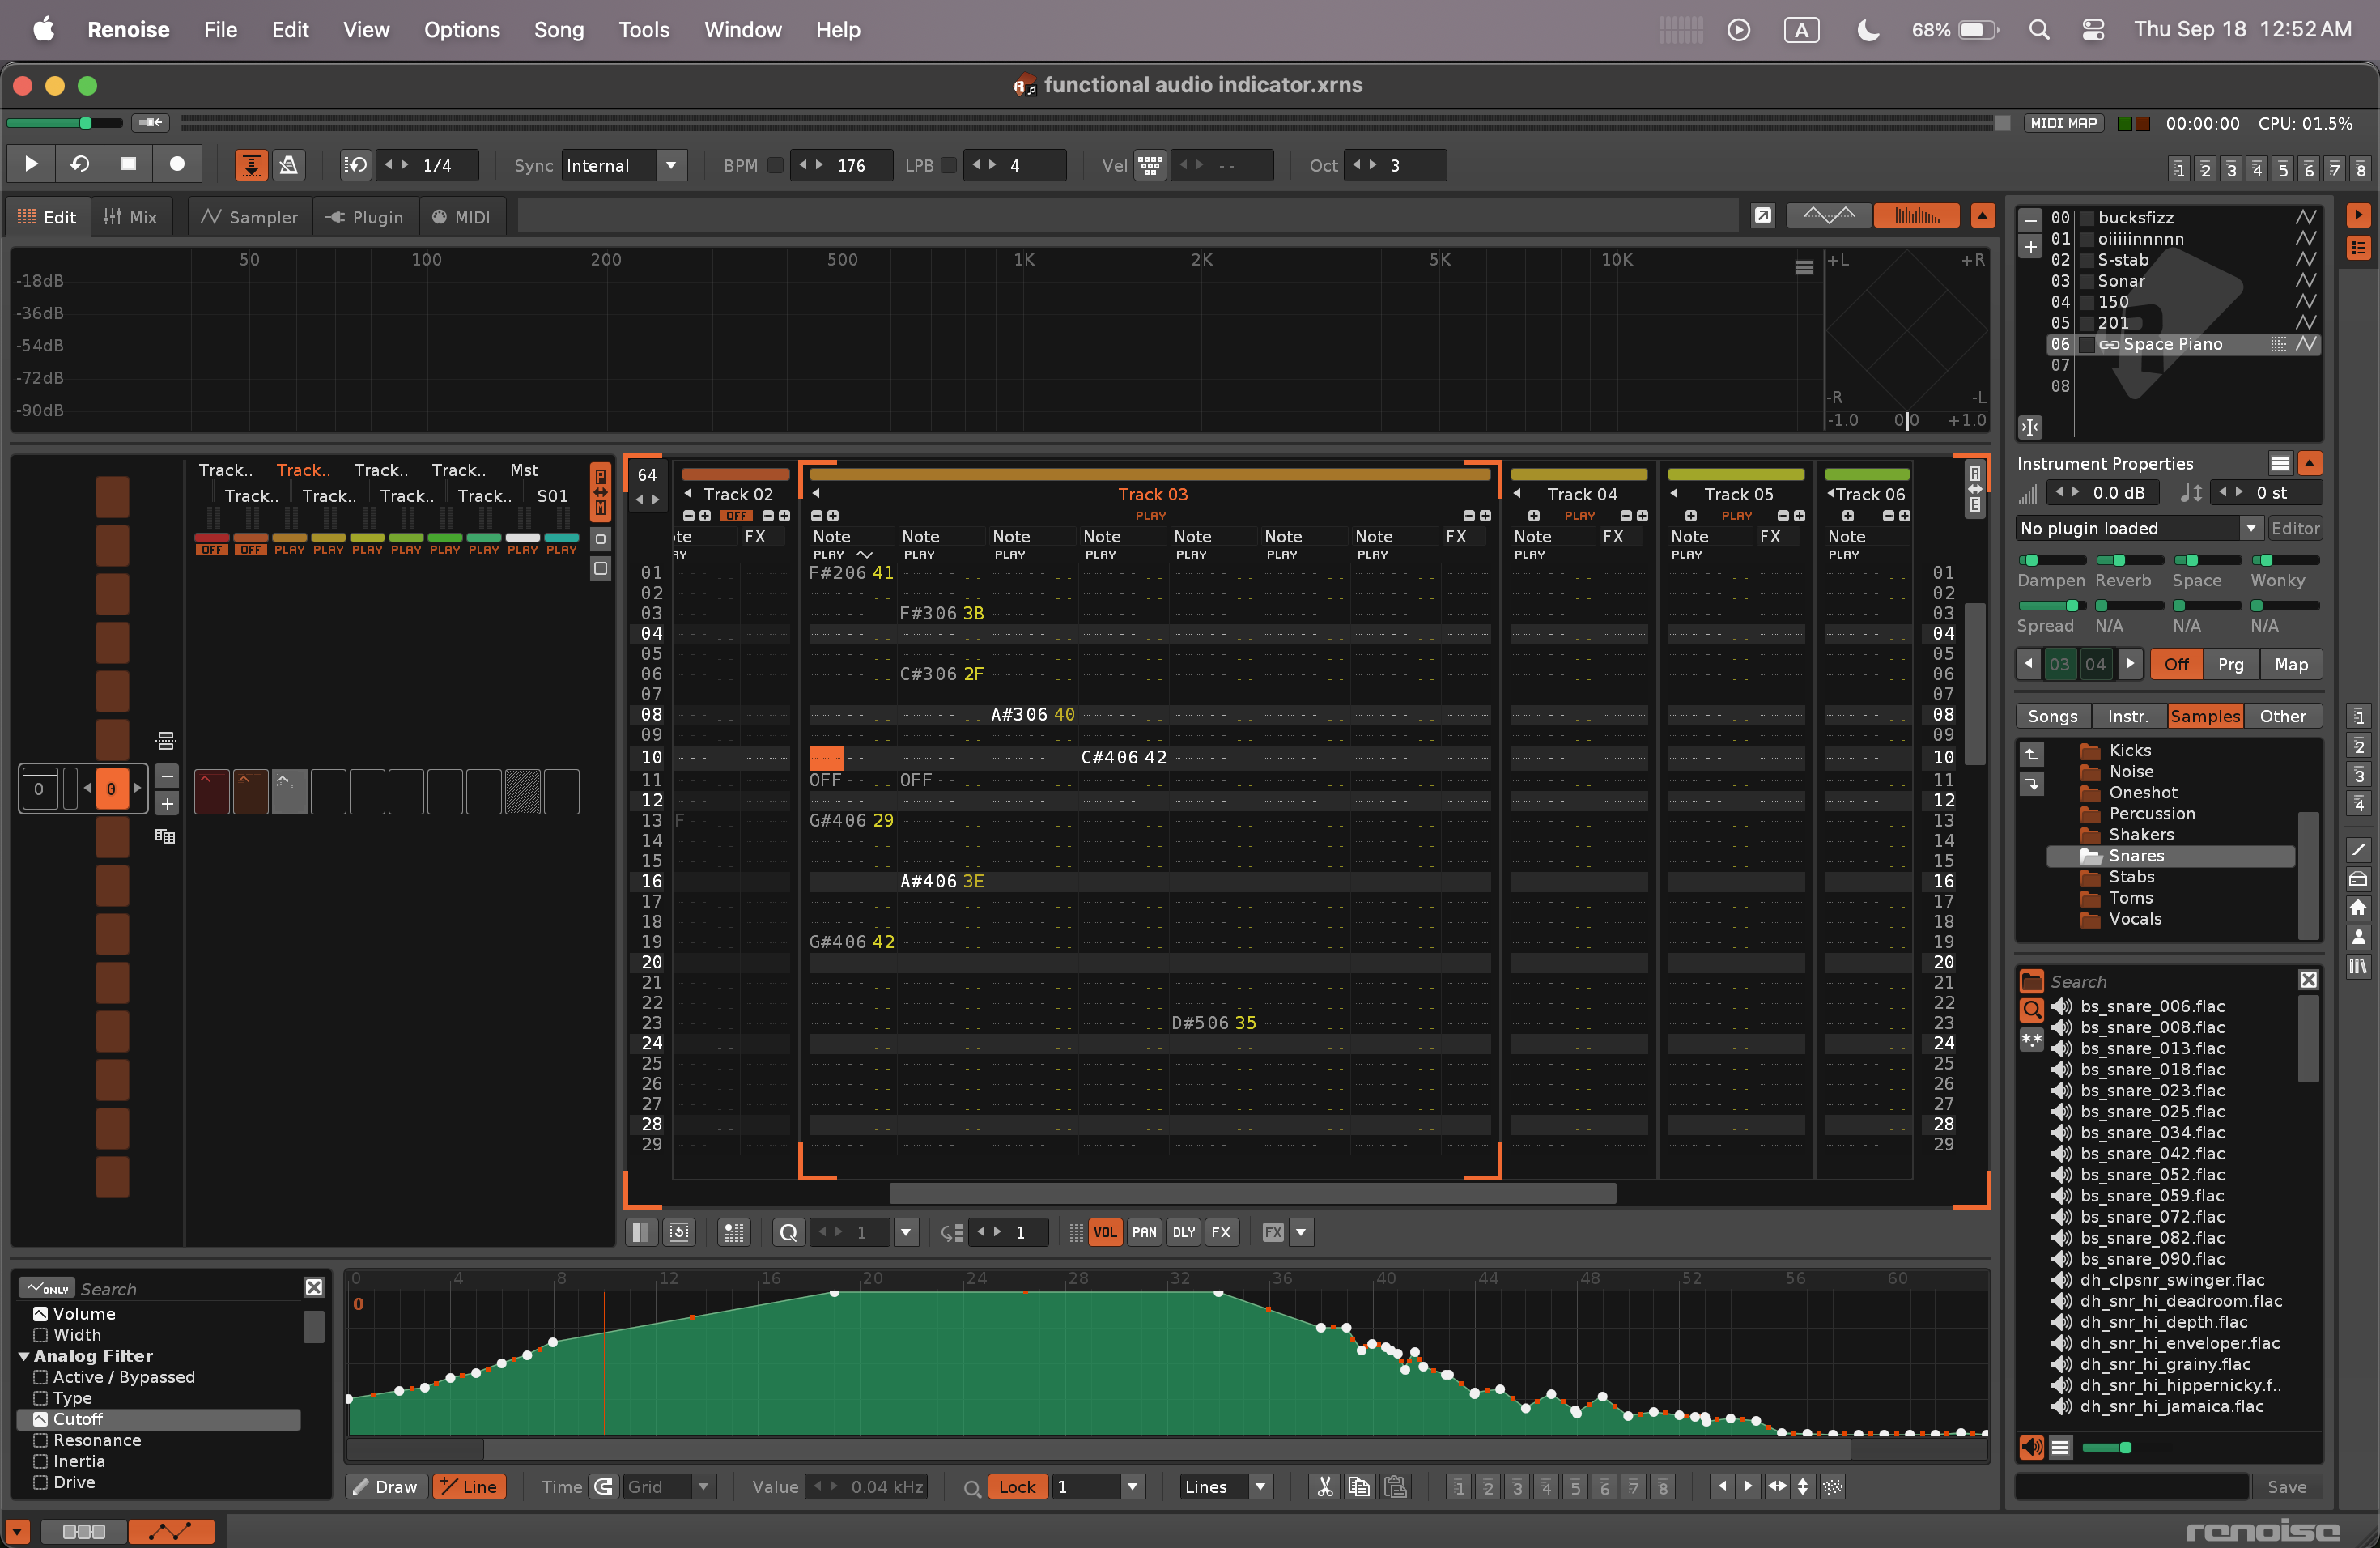Open the FX column dropdown arrow
The height and width of the screenshot is (1548, 2380).
pyautogui.click(x=1300, y=1233)
